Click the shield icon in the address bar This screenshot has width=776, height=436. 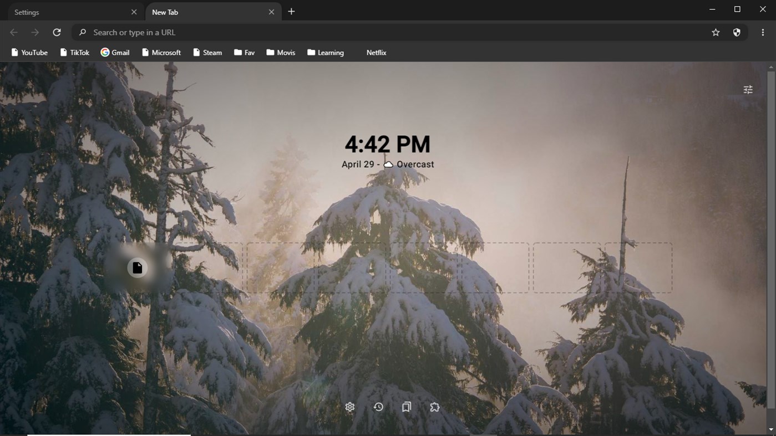[x=736, y=32]
